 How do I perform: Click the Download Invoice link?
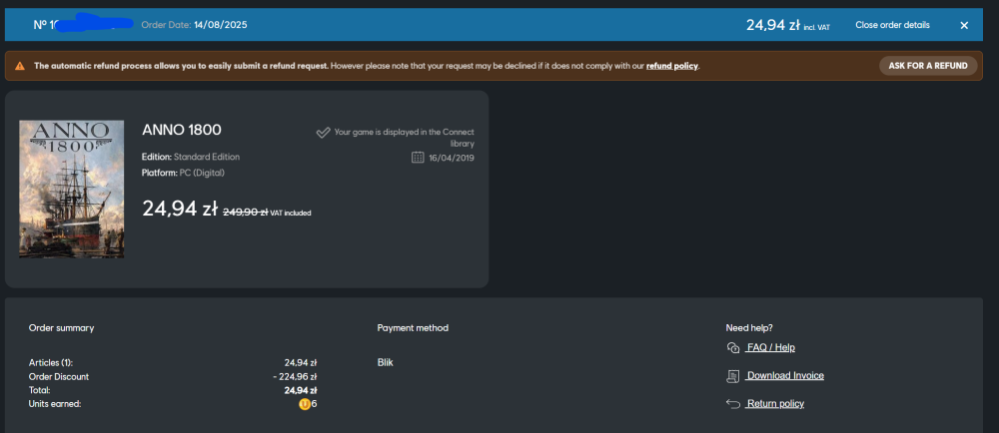coord(785,376)
